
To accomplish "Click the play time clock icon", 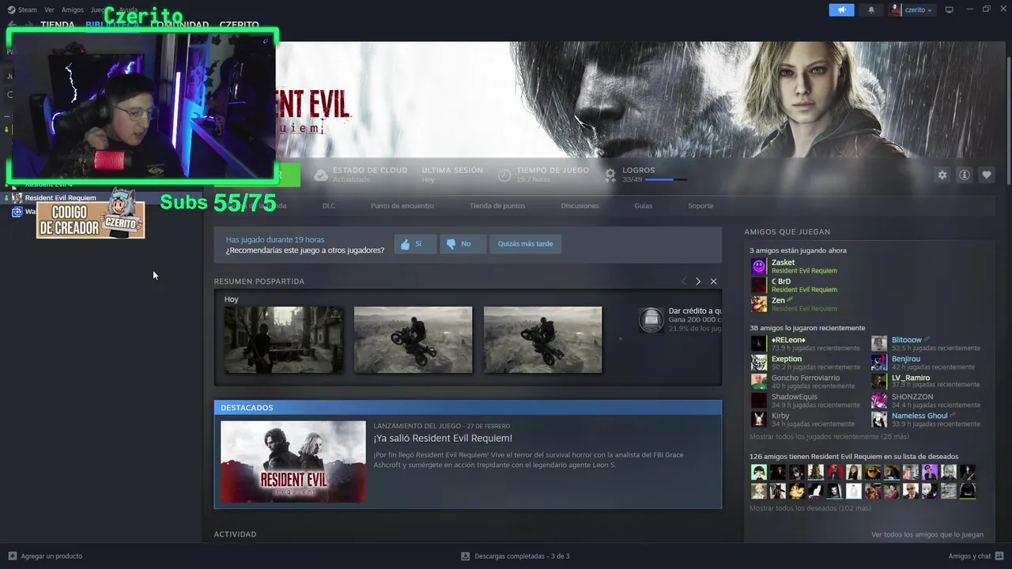I will pyautogui.click(x=504, y=175).
